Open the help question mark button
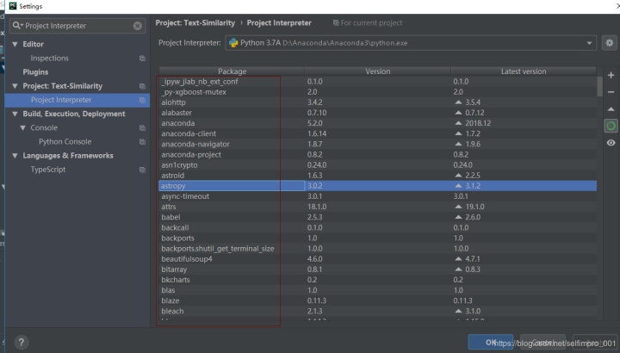This screenshot has width=620, height=353. pos(22,342)
